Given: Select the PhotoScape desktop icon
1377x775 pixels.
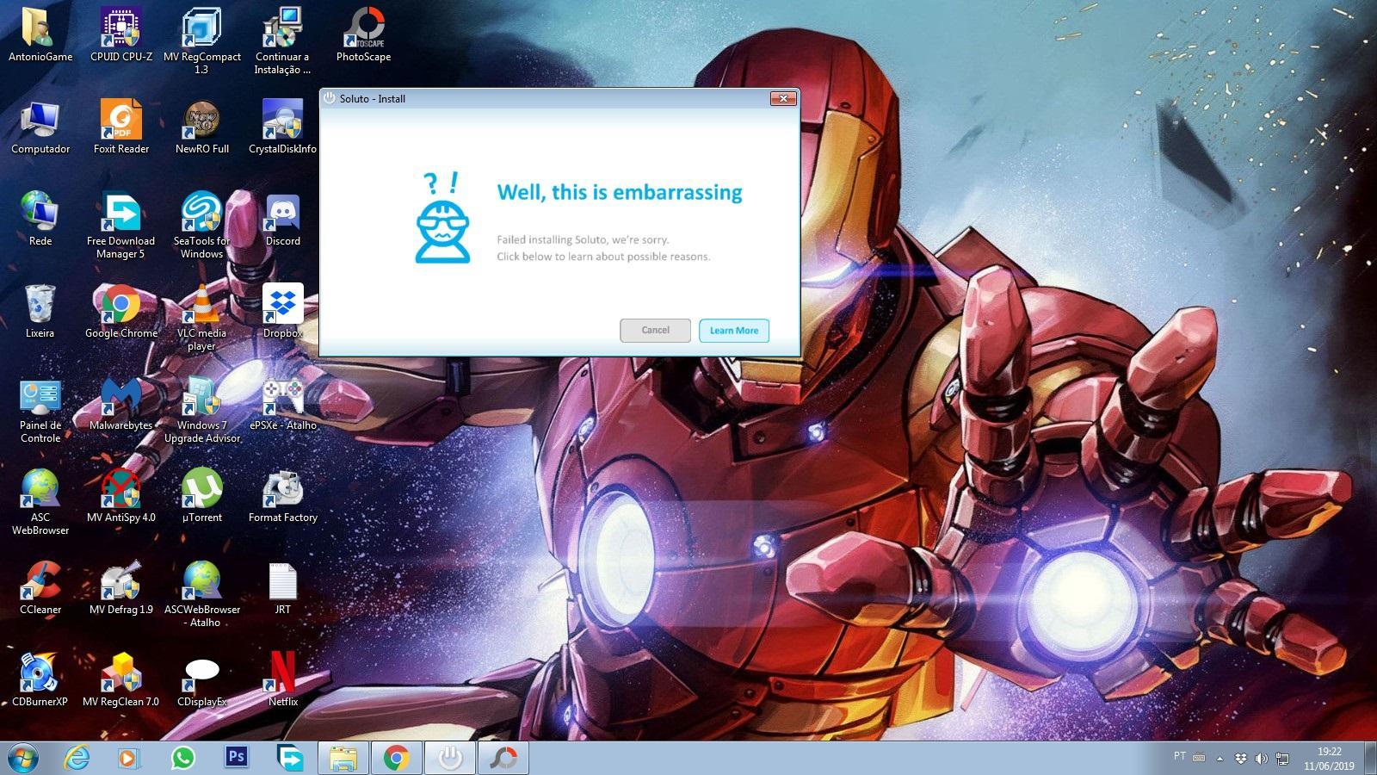Looking at the screenshot, I should [363, 34].
